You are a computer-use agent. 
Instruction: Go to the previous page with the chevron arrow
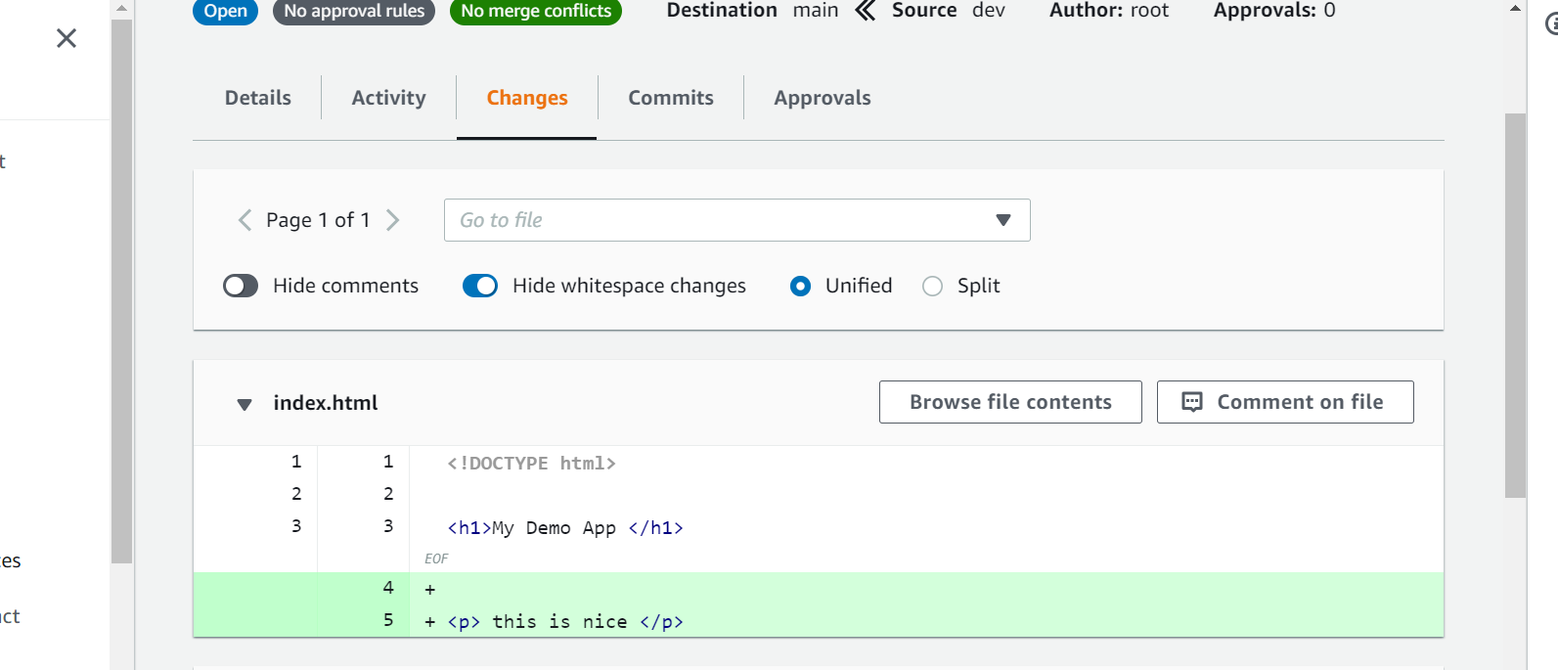point(245,220)
